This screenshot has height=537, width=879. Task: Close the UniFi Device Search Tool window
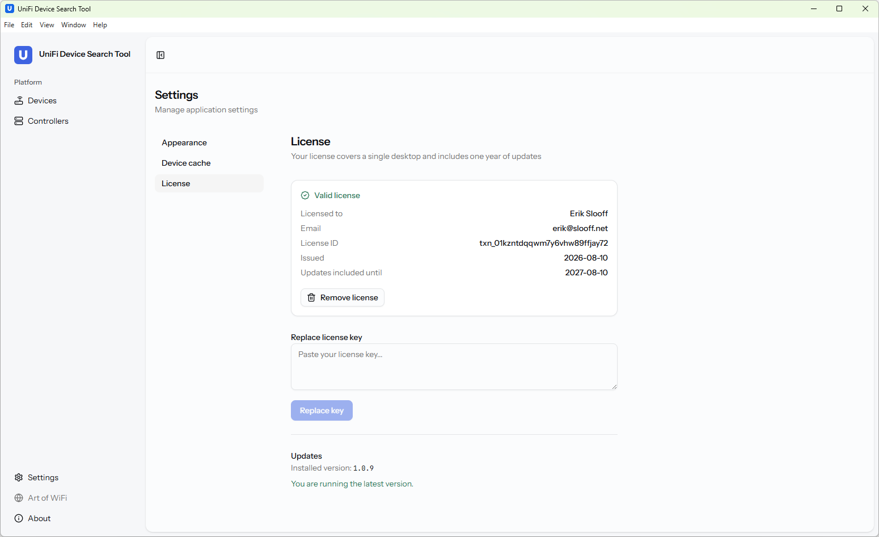[865, 9]
